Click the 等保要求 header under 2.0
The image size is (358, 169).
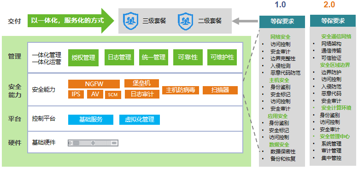point(333,21)
